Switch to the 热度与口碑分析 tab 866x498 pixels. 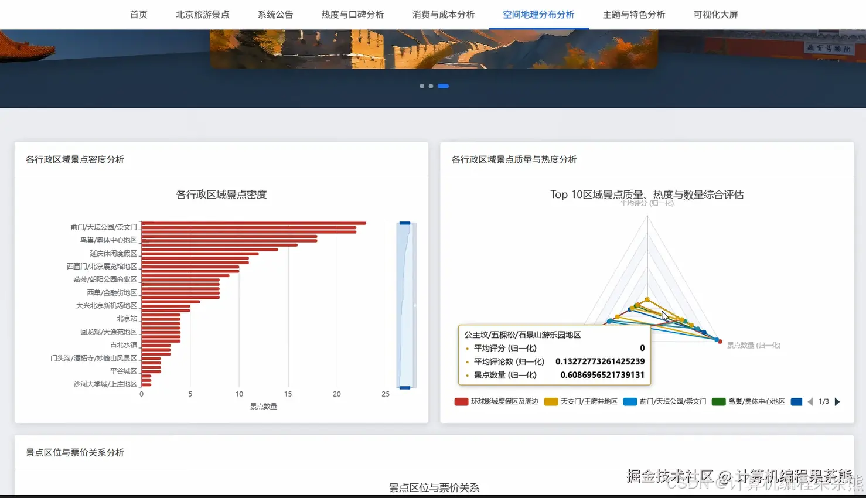tap(352, 14)
